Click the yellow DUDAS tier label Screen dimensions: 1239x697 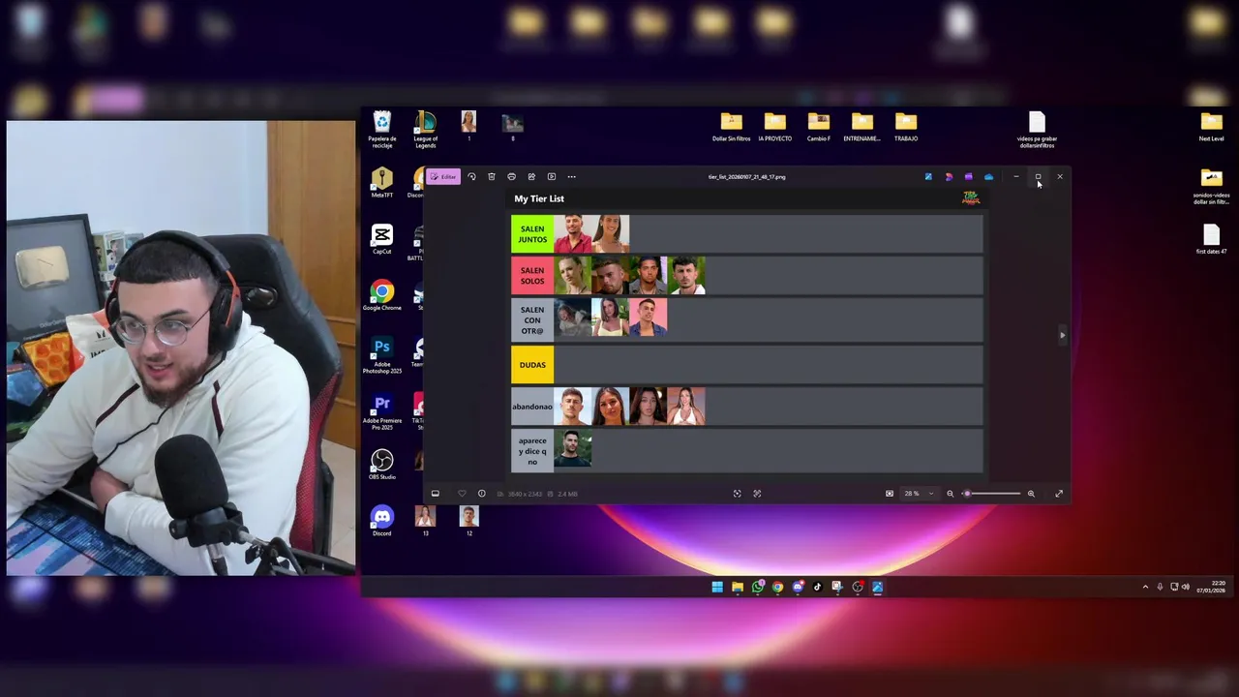click(532, 365)
